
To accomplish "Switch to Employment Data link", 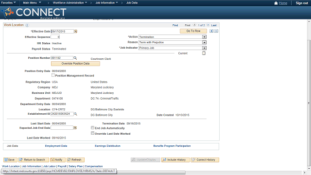I will tap(56, 146).
